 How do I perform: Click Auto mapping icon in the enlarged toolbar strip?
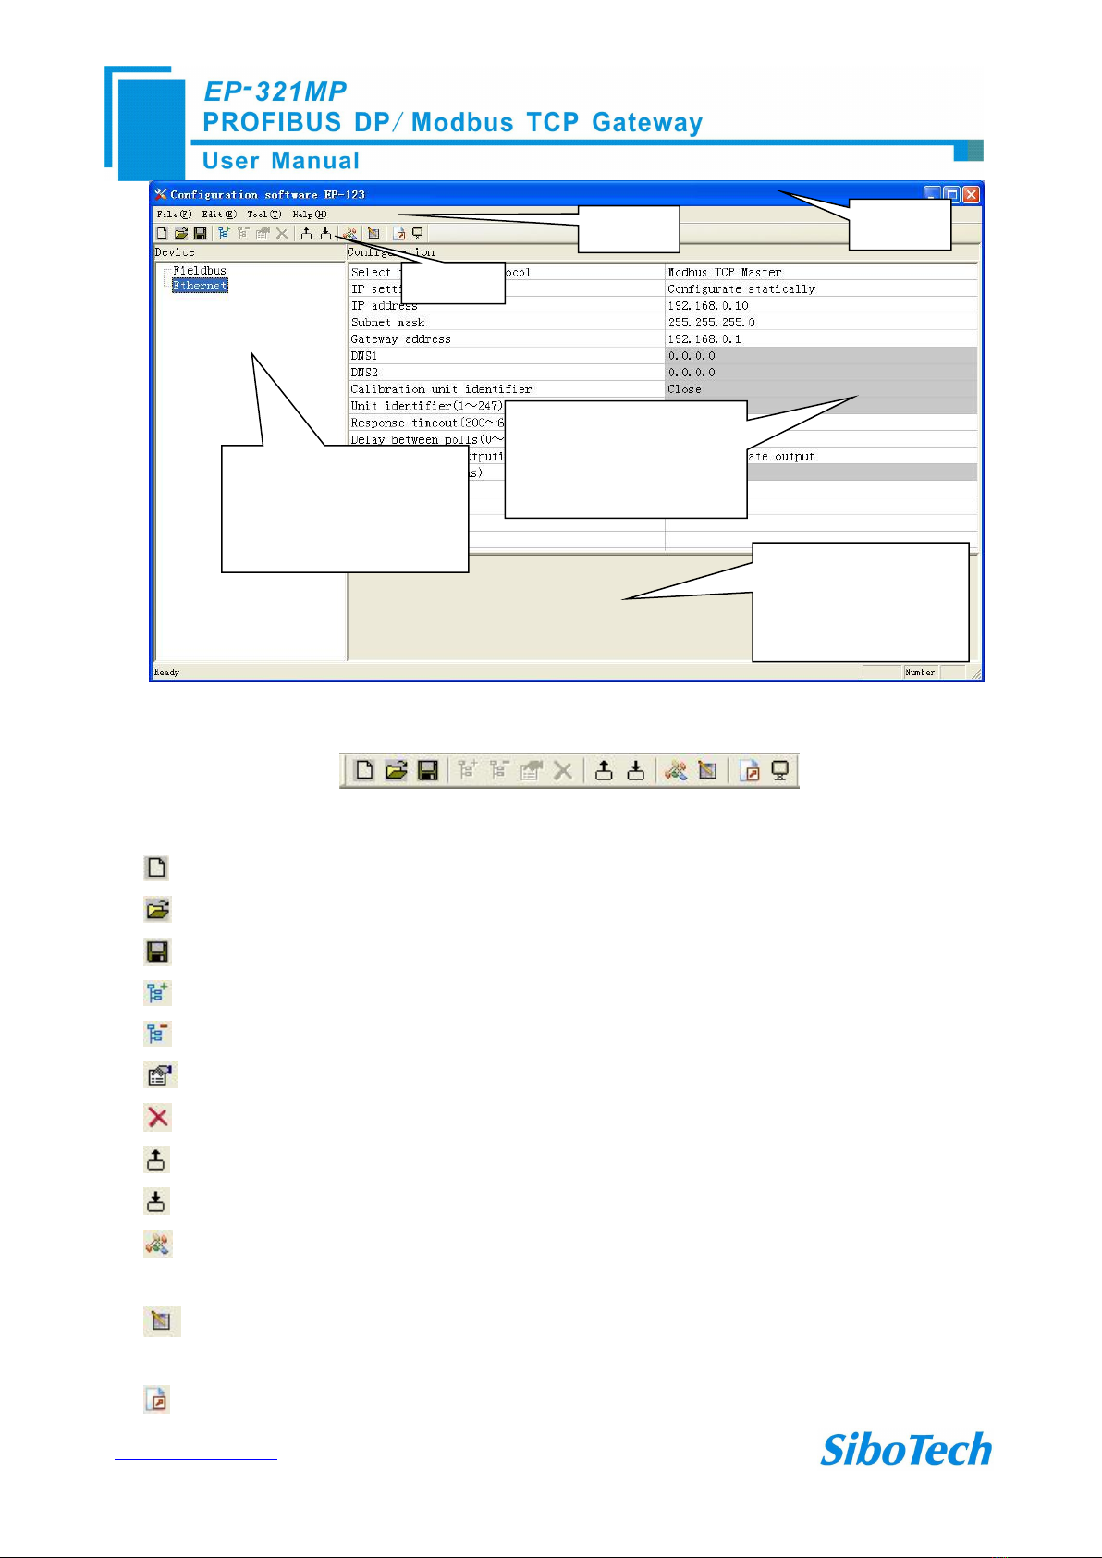(676, 770)
